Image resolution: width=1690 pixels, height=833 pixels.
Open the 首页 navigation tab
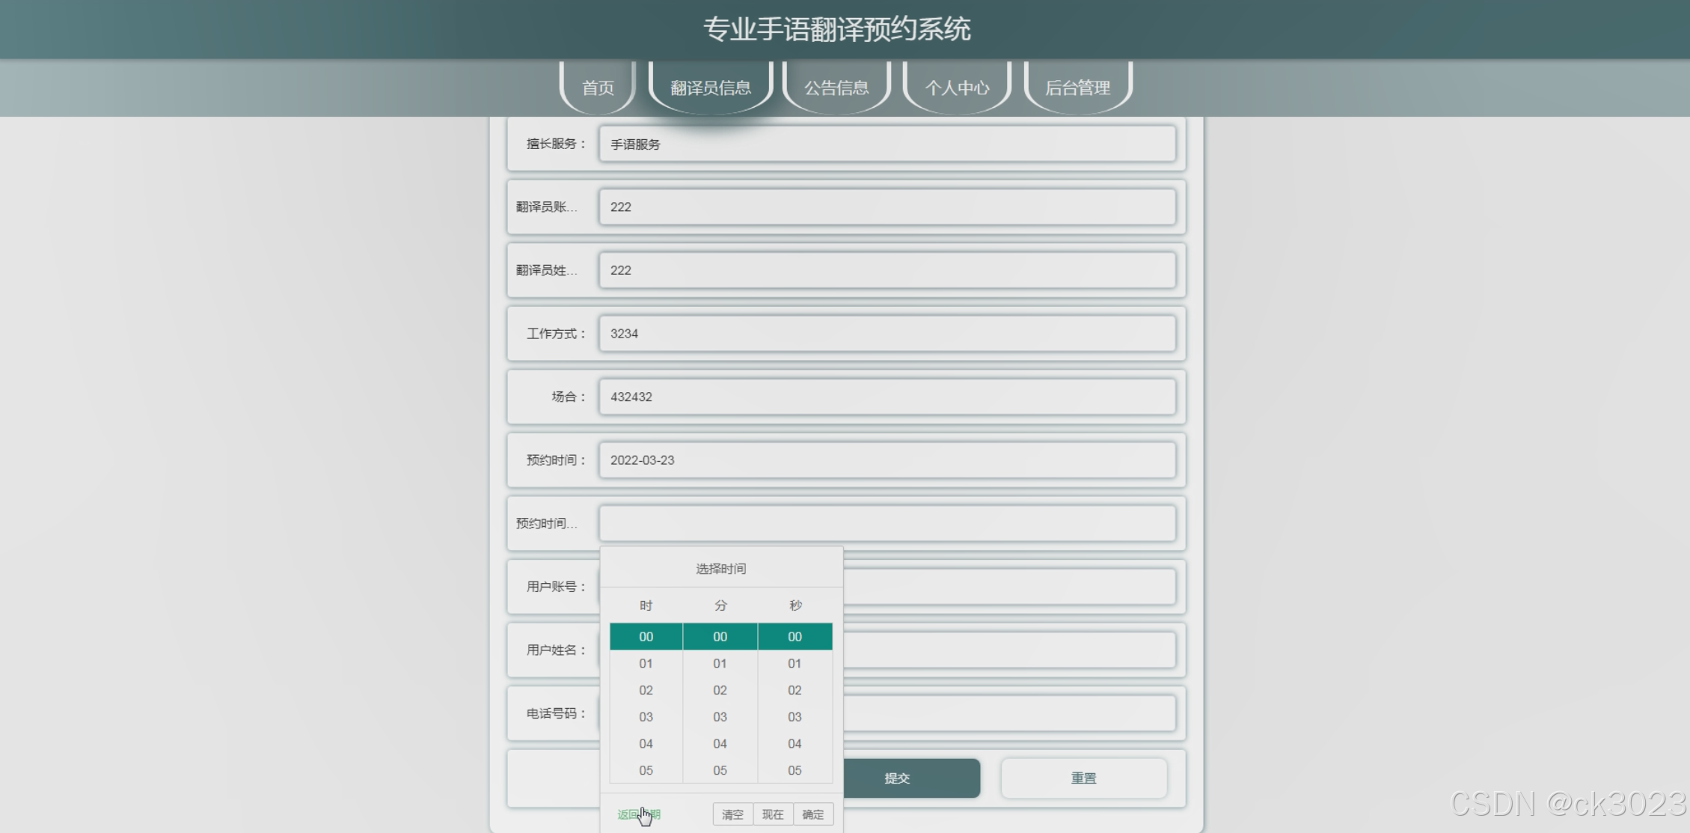pyautogui.click(x=598, y=88)
